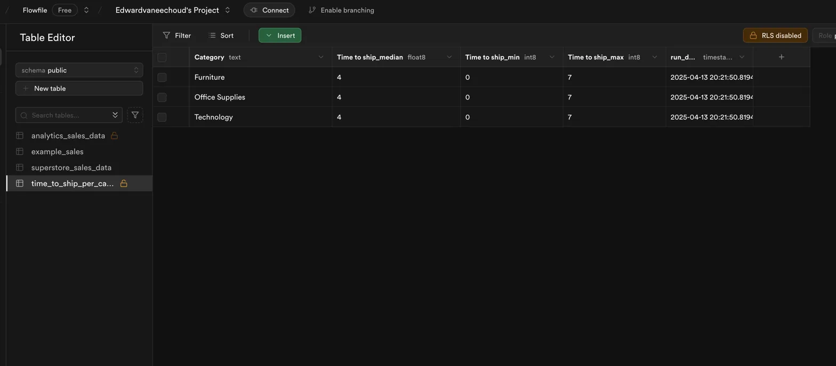
Task: Click the lock icon beside analytics_sales_data
Action: (114, 136)
